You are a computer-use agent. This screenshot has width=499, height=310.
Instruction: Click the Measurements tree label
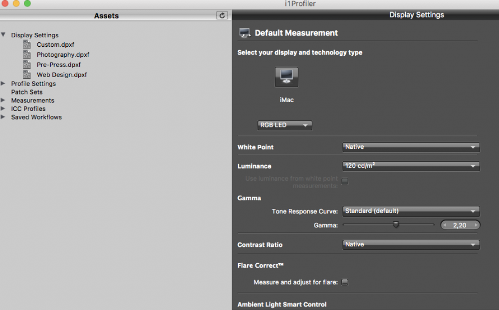(33, 101)
